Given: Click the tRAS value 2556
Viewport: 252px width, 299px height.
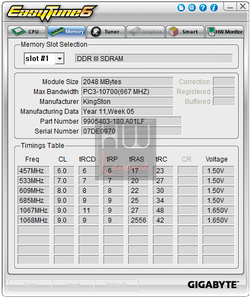Looking at the screenshot, I should point(139,220).
